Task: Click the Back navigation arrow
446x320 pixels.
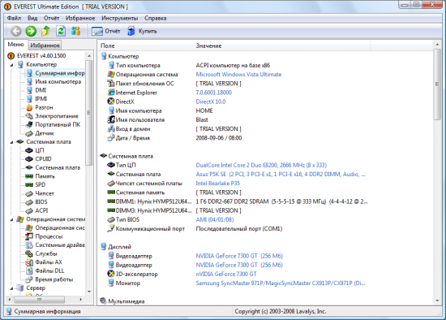Action: click(16, 31)
